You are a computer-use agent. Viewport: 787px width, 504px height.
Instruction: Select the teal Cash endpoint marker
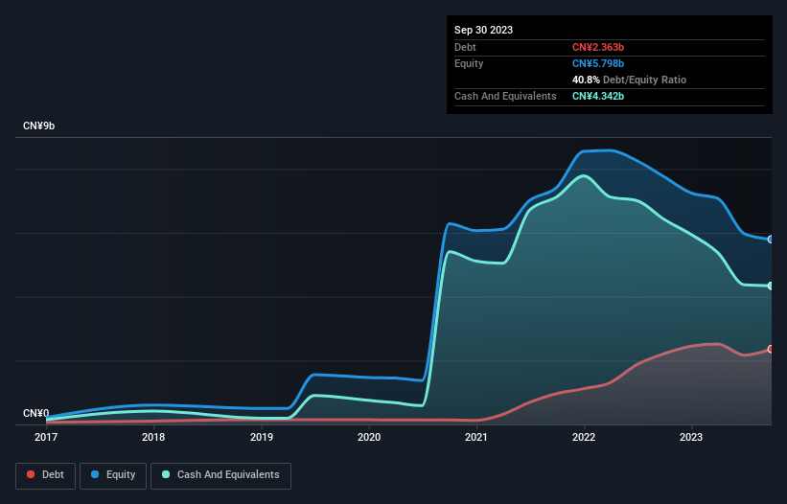pos(771,286)
